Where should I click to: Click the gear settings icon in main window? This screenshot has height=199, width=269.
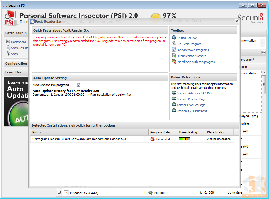(263, 52)
